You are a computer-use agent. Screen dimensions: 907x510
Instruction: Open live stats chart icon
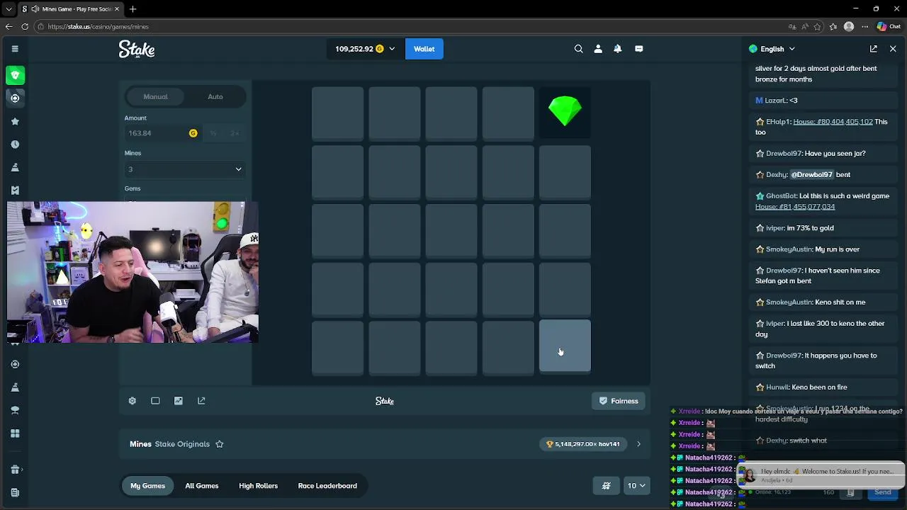pyautogui.click(x=179, y=401)
